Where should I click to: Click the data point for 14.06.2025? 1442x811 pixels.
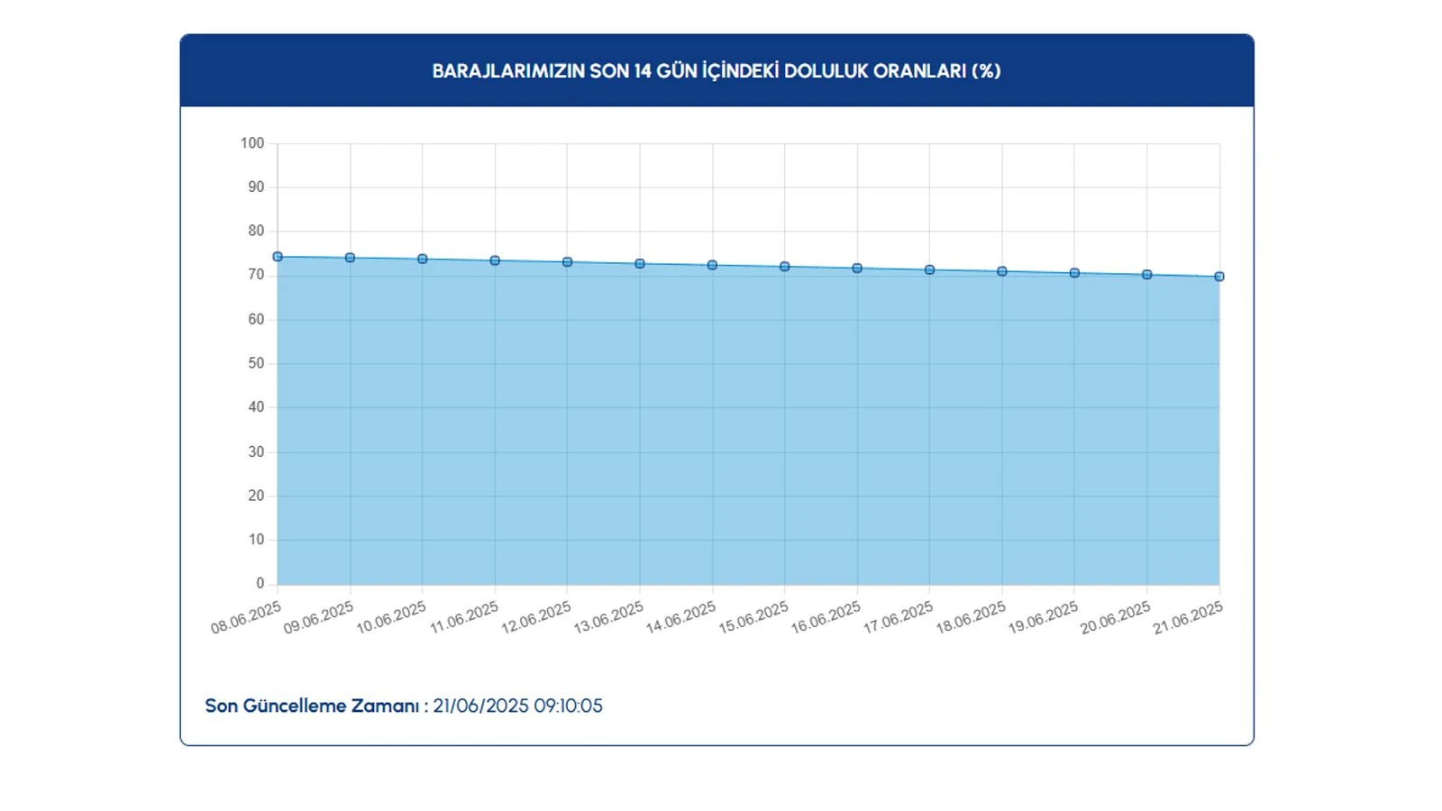coord(712,265)
